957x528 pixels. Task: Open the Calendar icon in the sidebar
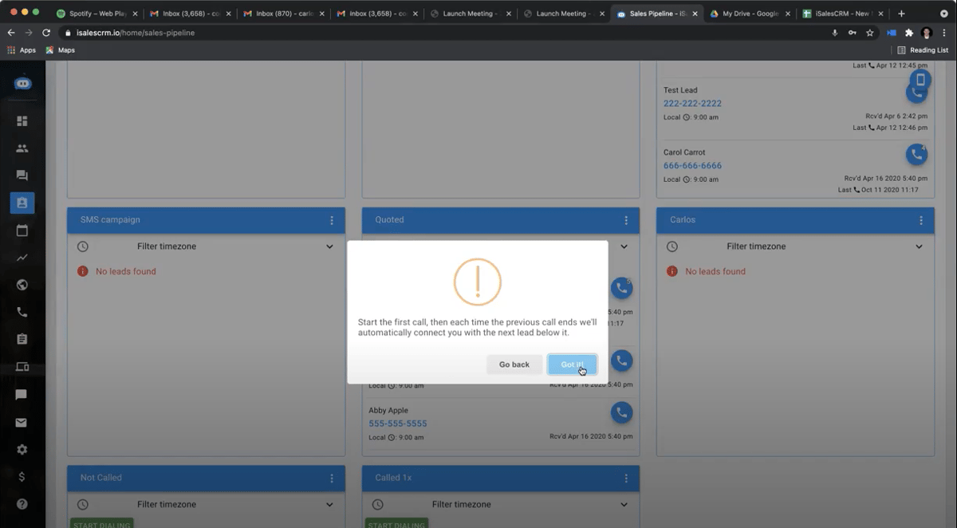pyautogui.click(x=22, y=231)
